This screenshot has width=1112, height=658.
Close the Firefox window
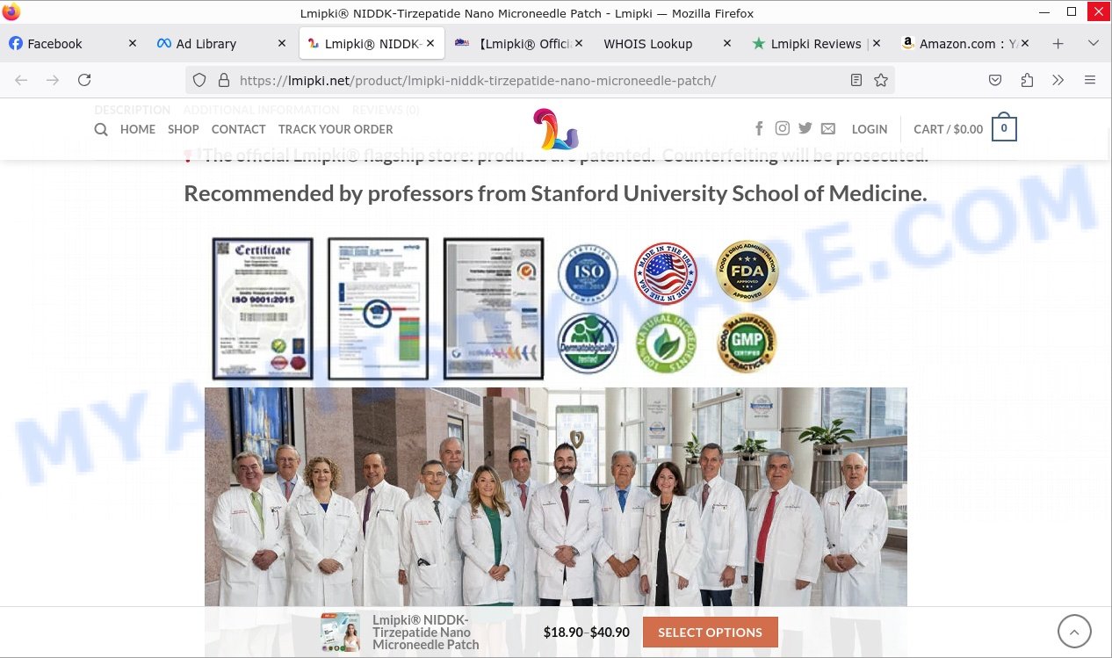point(1096,12)
